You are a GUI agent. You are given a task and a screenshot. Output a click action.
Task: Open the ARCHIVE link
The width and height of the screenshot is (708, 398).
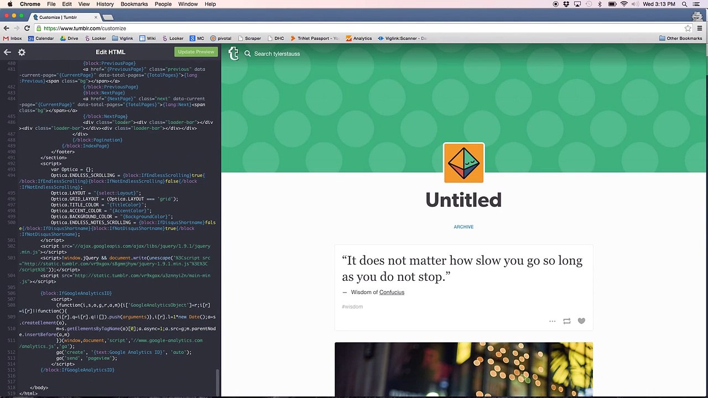(464, 227)
